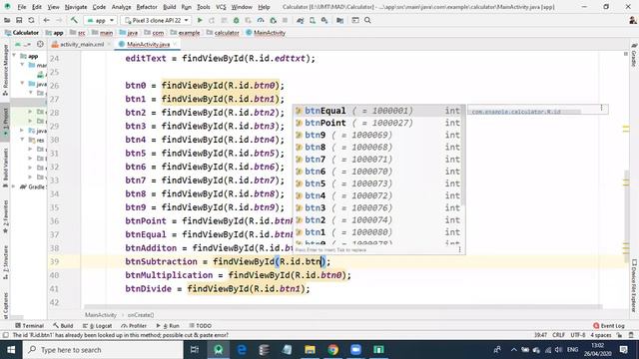Click the 'example' breadcrumb folder
Image resolution: width=639 pixels, height=359 pixels.
[x=185, y=33]
